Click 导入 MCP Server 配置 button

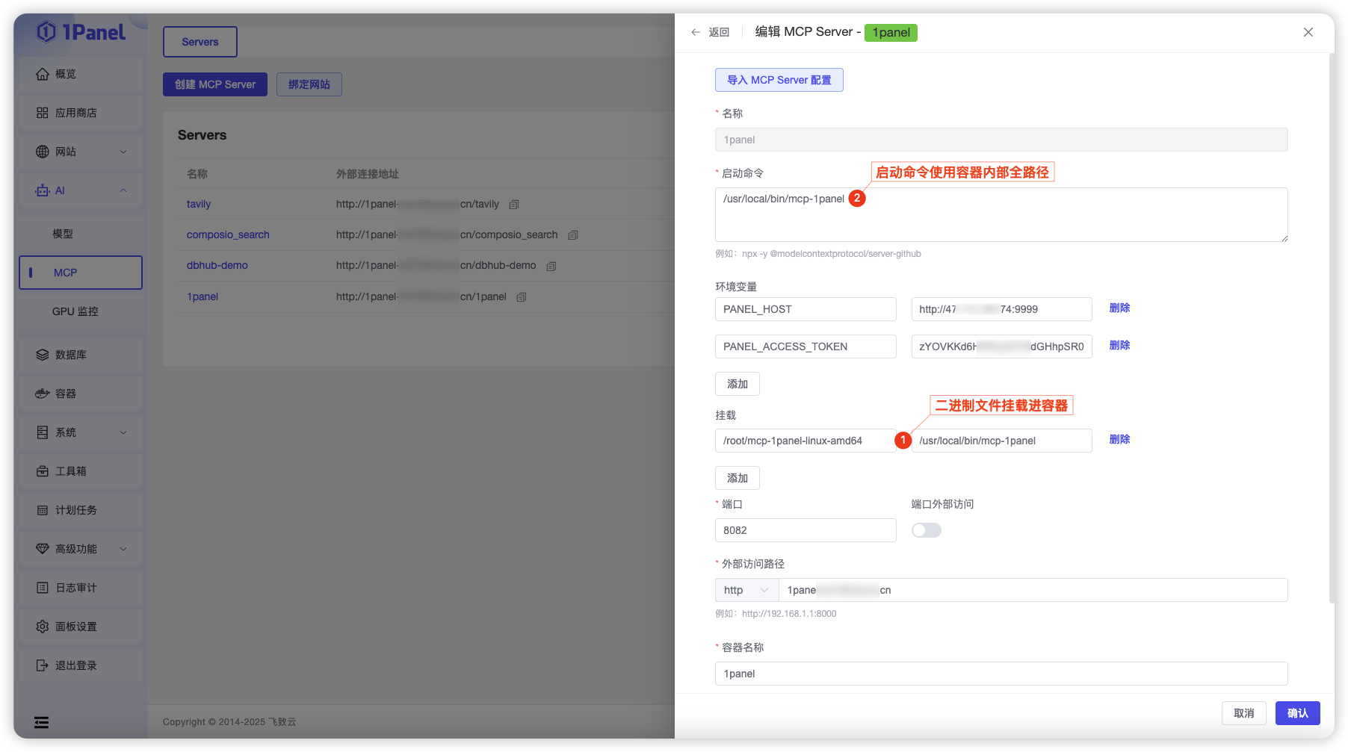click(x=779, y=80)
